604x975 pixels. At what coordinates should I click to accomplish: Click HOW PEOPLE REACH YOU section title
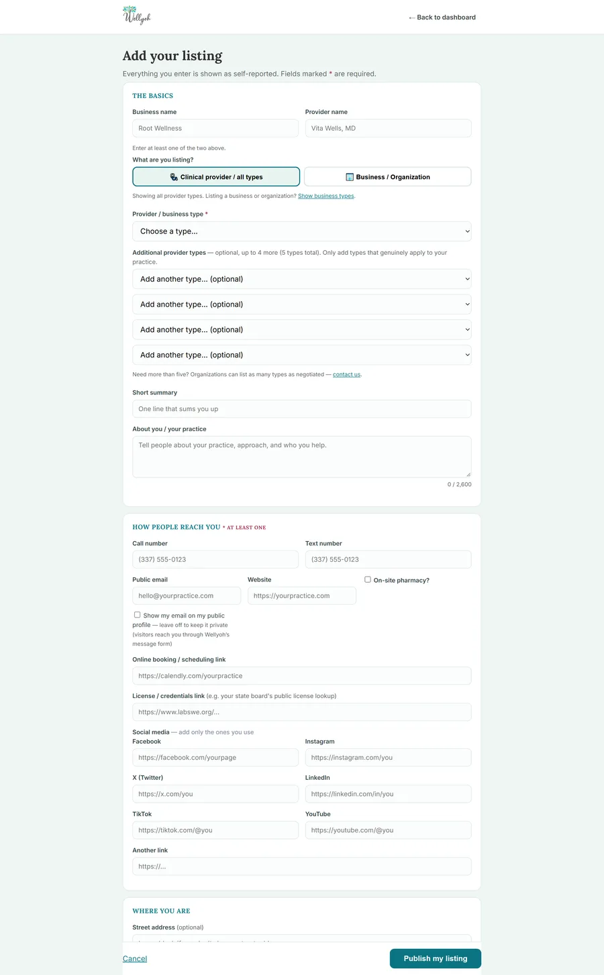point(177,527)
